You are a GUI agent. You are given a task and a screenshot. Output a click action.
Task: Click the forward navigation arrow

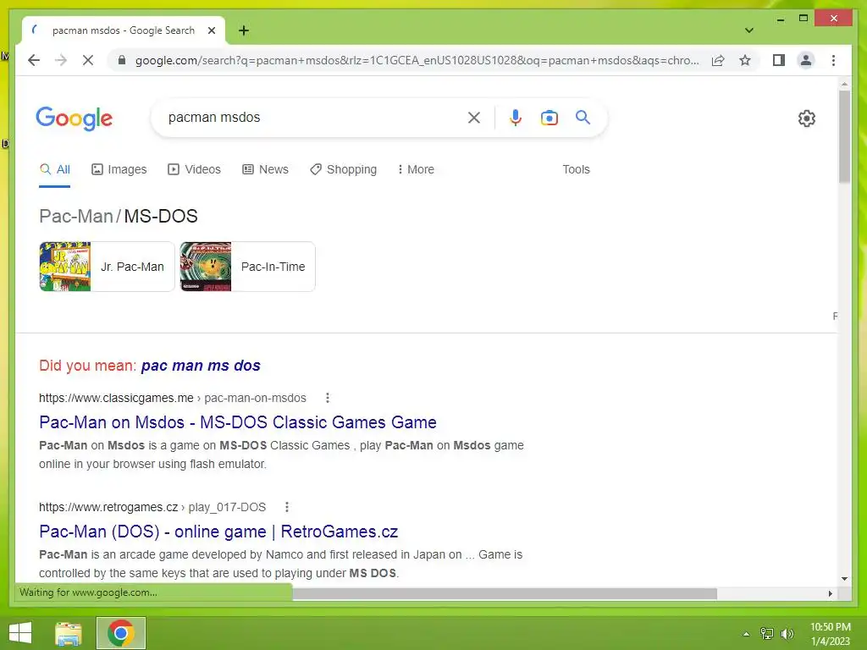pyautogui.click(x=61, y=60)
